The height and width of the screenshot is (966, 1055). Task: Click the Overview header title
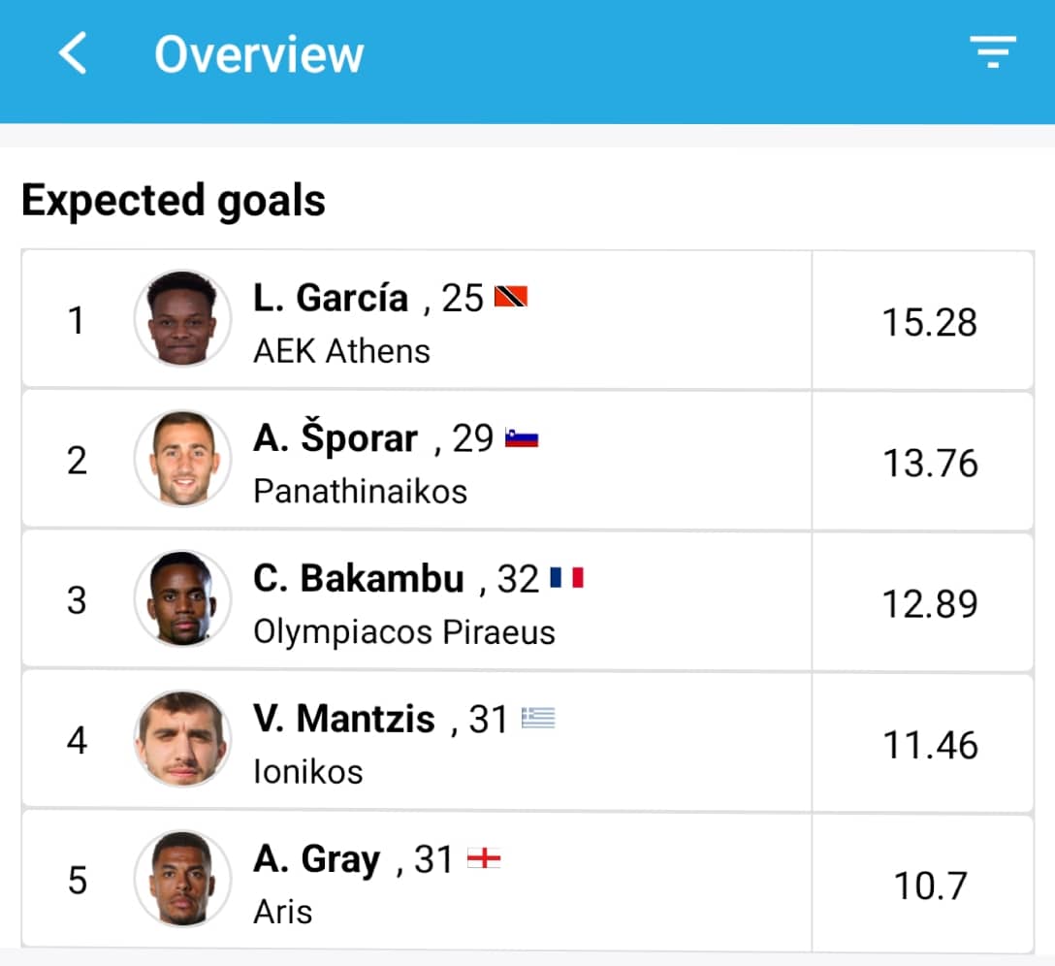259,54
